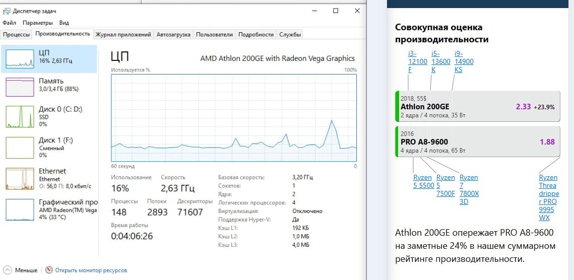Image resolution: width=574 pixels, height=280 pixels.
Task: Click the Кэш L3 value 4,0 МБ
Action: tap(300, 245)
